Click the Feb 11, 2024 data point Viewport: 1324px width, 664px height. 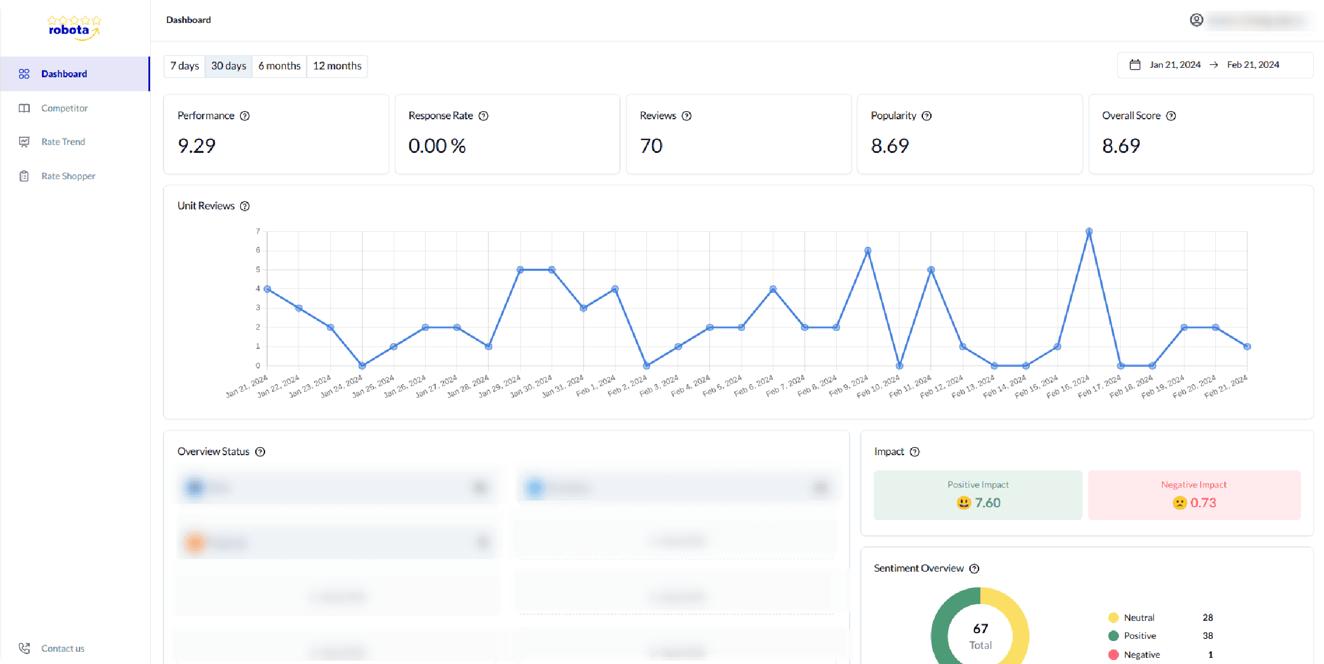click(931, 270)
